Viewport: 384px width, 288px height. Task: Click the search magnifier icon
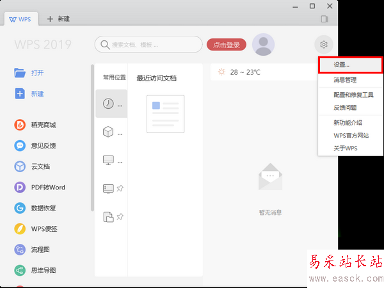click(105, 45)
